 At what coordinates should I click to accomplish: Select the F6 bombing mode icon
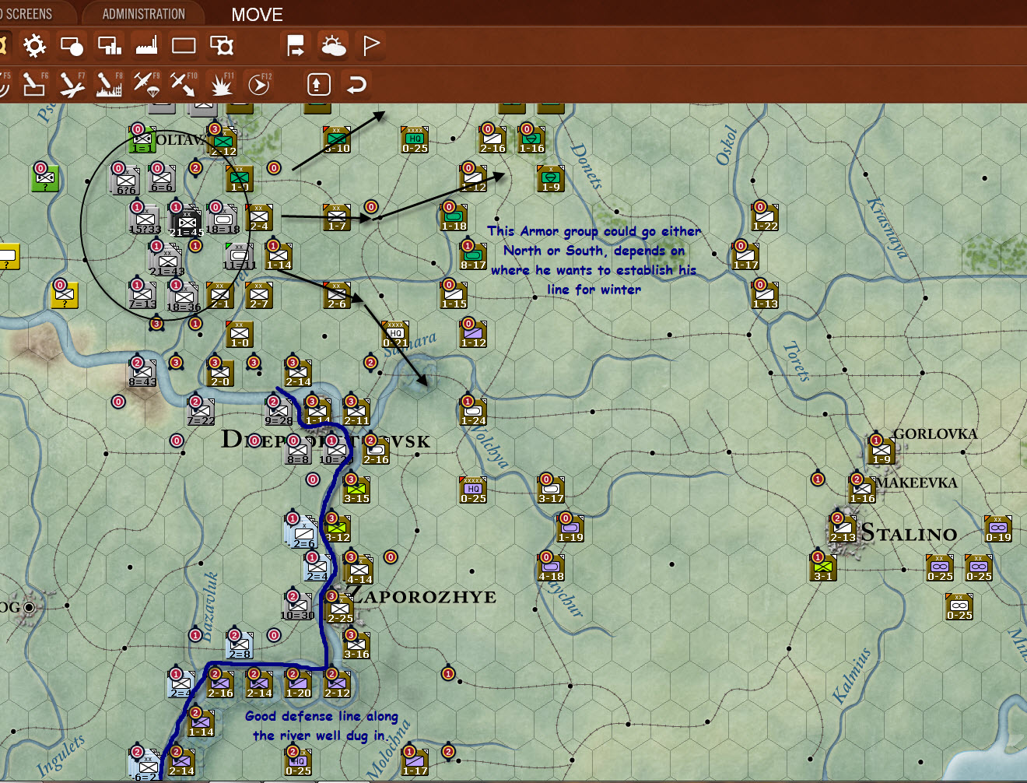click(34, 84)
